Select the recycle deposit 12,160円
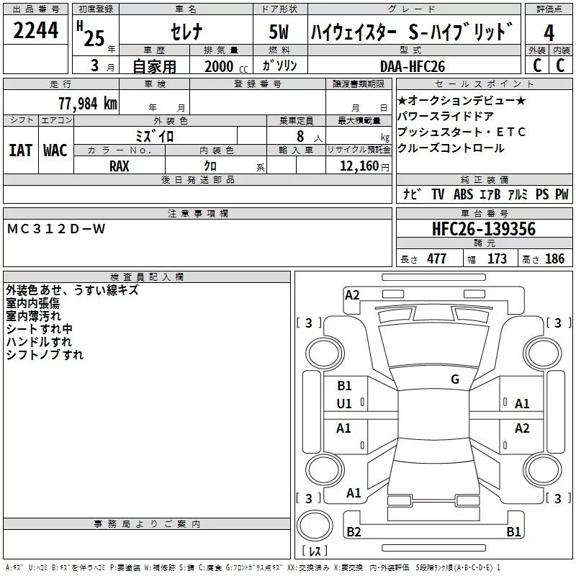The width and height of the screenshot is (576, 576). click(364, 166)
